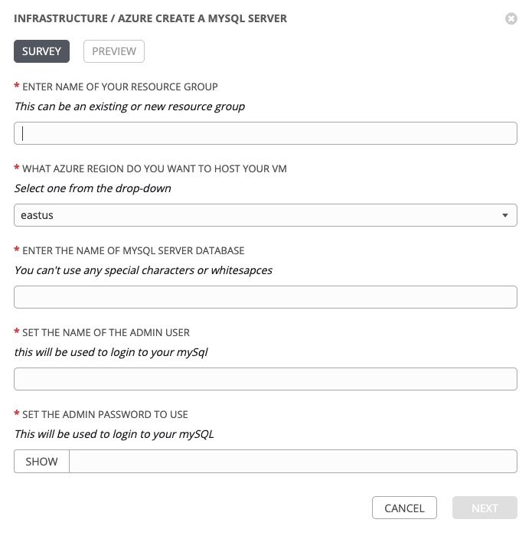Focus the resource group name field
The image size is (532, 539).
(x=266, y=133)
